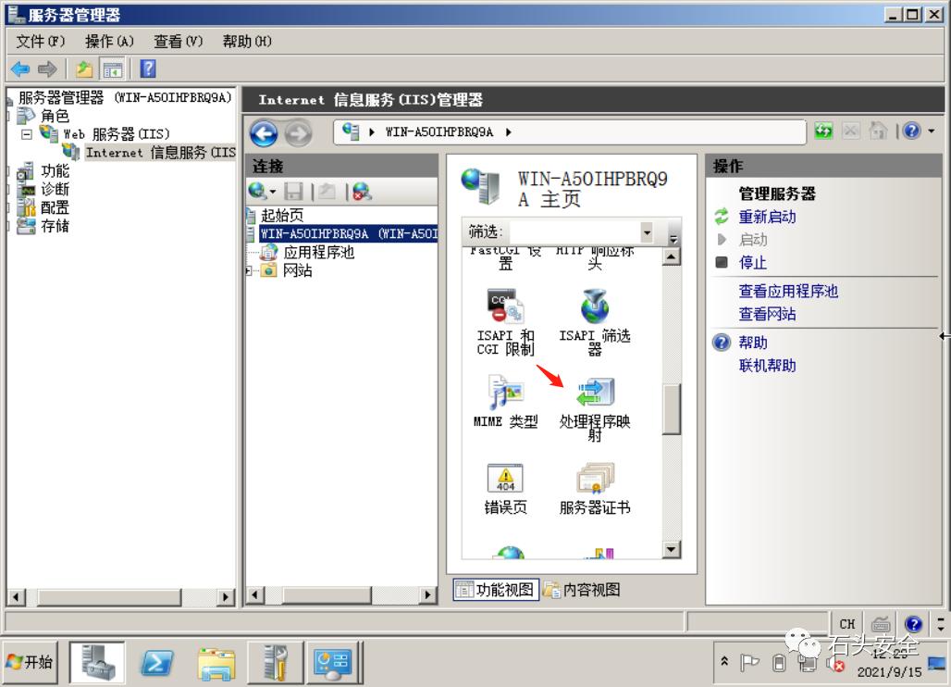Open 查看(V) menu
Image resolution: width=951 pixels, height=687 pixels.
point(178,42)
